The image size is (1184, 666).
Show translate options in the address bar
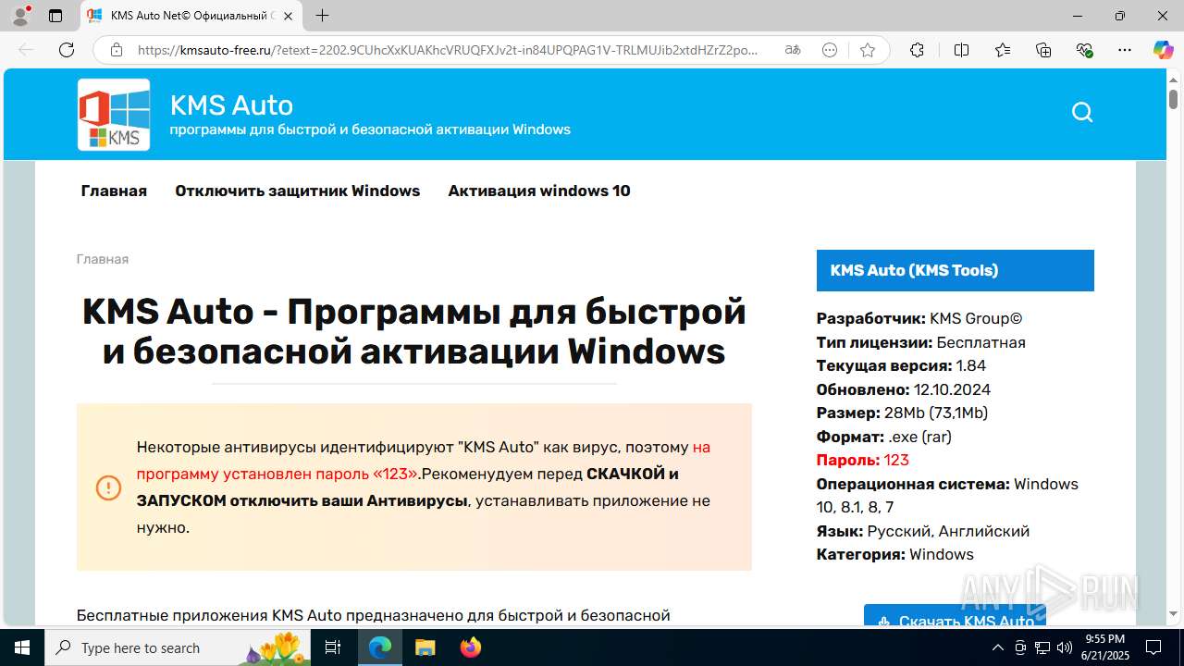(793, 50)
